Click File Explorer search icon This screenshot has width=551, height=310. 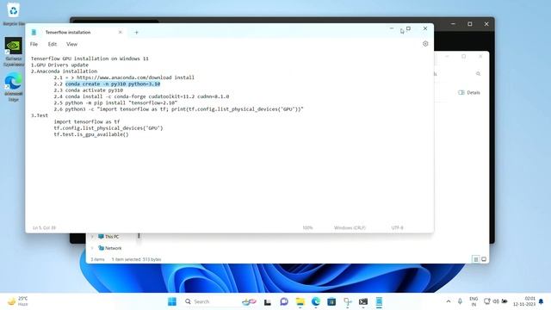[479, 74]
